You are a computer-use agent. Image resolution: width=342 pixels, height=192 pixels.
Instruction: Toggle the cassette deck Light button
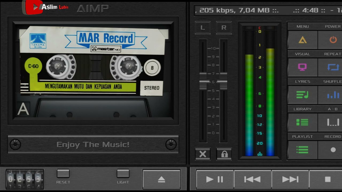[x=123, y=174]
